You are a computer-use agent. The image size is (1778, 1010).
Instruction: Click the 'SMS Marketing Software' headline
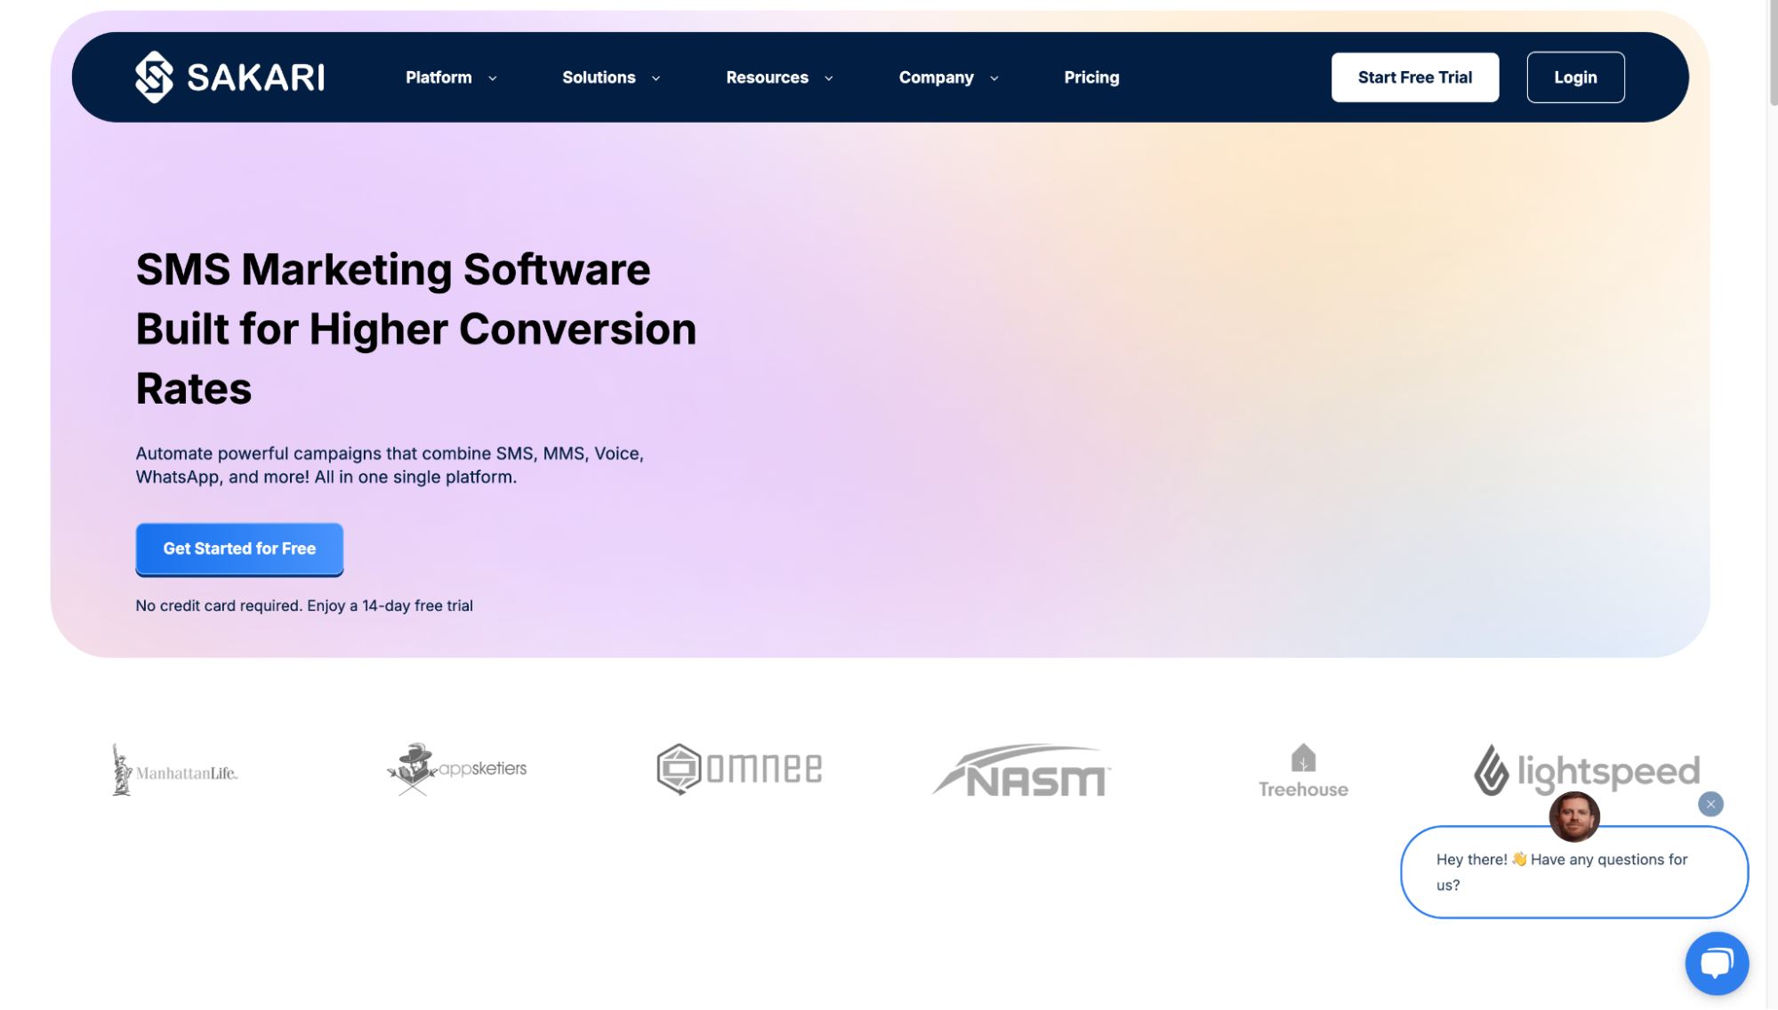[x=415, y=329]
